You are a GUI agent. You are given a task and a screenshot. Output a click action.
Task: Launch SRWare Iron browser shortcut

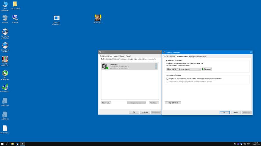[x=5, y=46]
